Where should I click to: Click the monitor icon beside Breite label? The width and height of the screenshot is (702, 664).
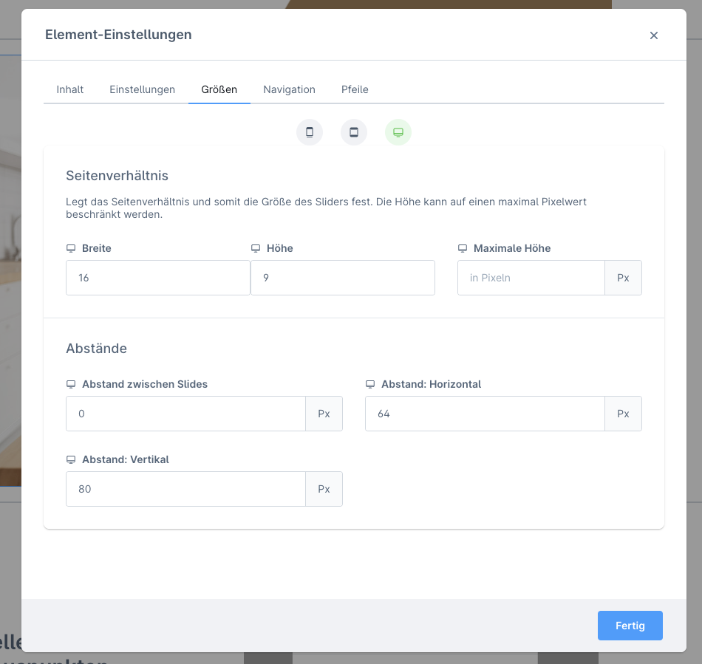click(71, 248)
